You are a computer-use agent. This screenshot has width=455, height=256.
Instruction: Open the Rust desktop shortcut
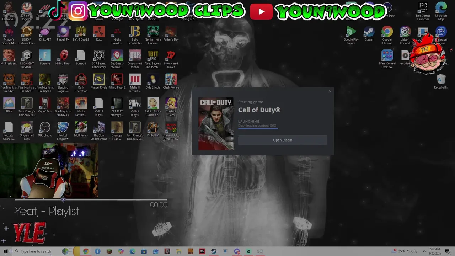[99, 34]
